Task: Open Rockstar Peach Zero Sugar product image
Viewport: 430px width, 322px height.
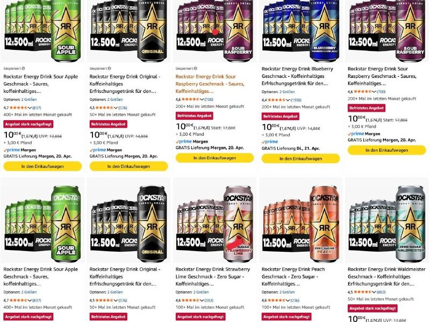Action: click(300, 221)
